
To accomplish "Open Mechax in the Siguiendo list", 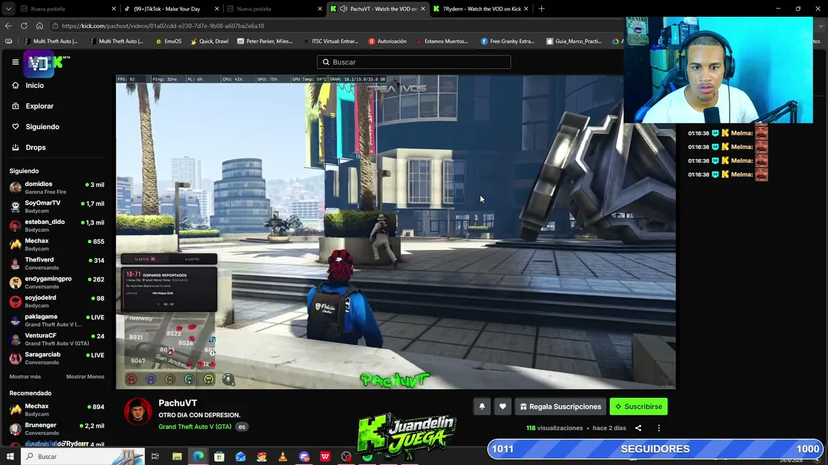I will [x=57, y=244].
